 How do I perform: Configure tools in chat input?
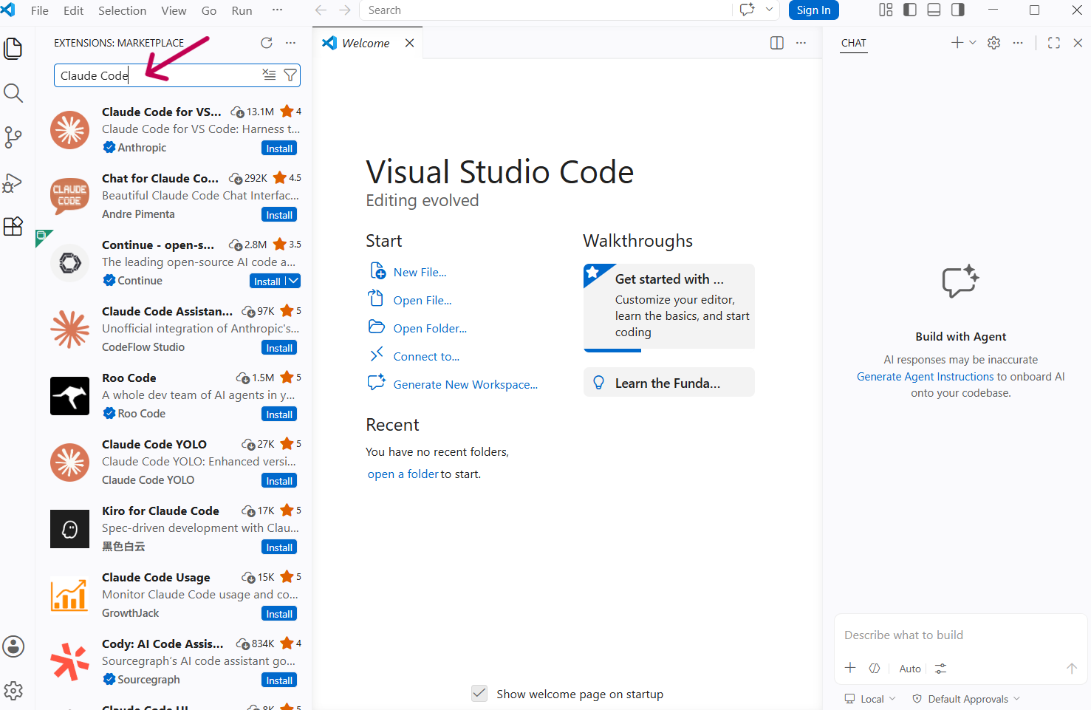(x=940, y=669)
